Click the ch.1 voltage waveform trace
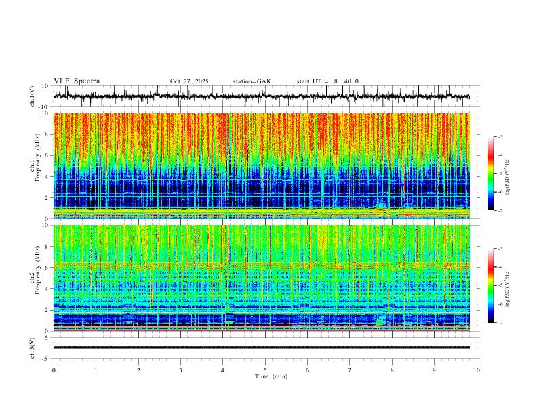Screen dimensions: 537x415 [x=261, y=96]
